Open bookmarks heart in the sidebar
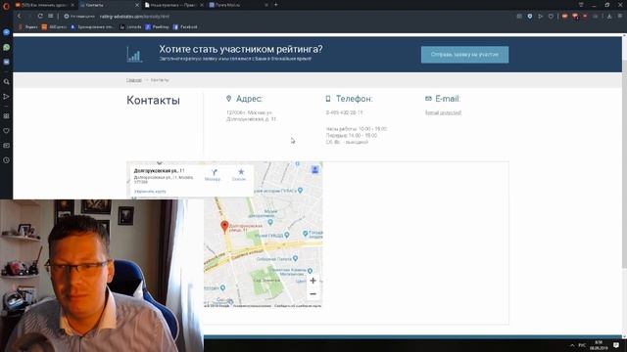 coord(6,131)
